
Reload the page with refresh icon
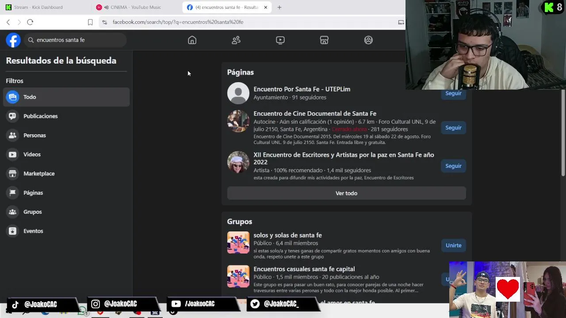pyautogui.click(x=30, y=22)
